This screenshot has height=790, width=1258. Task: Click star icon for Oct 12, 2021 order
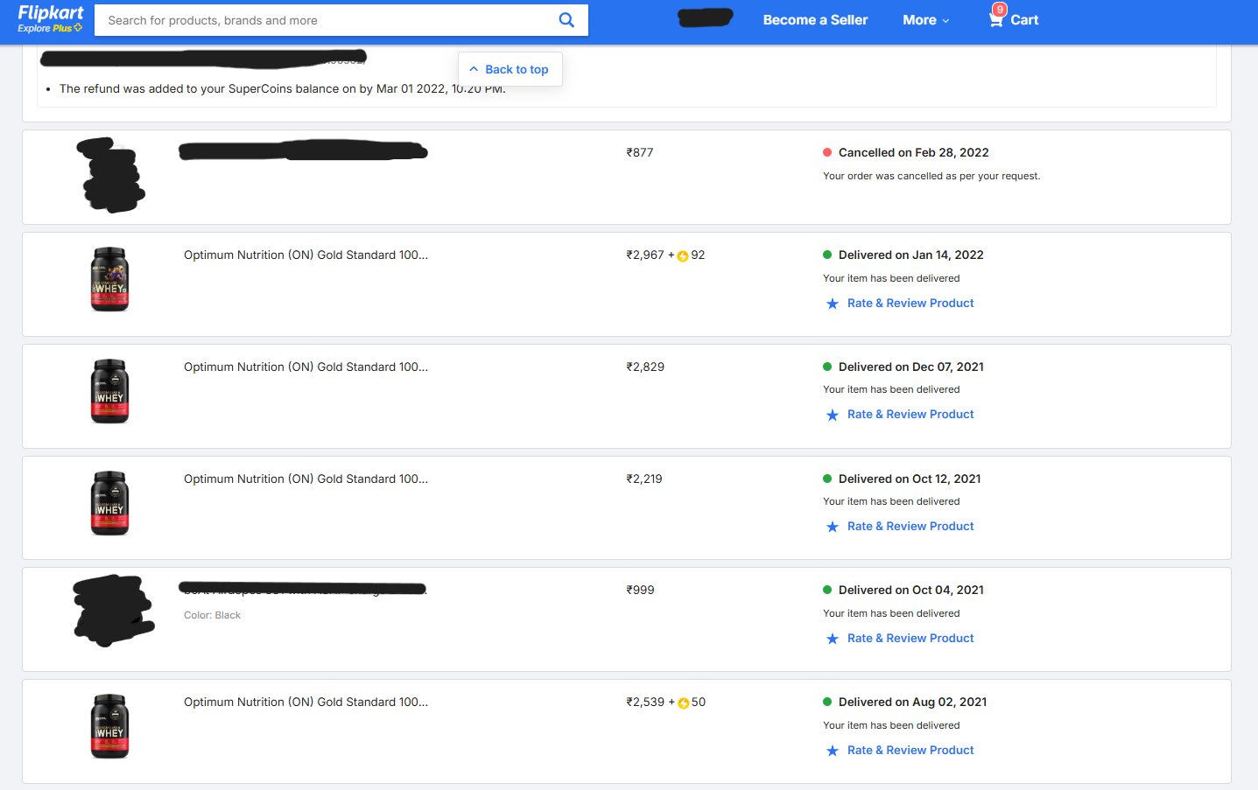pos(833,527)
